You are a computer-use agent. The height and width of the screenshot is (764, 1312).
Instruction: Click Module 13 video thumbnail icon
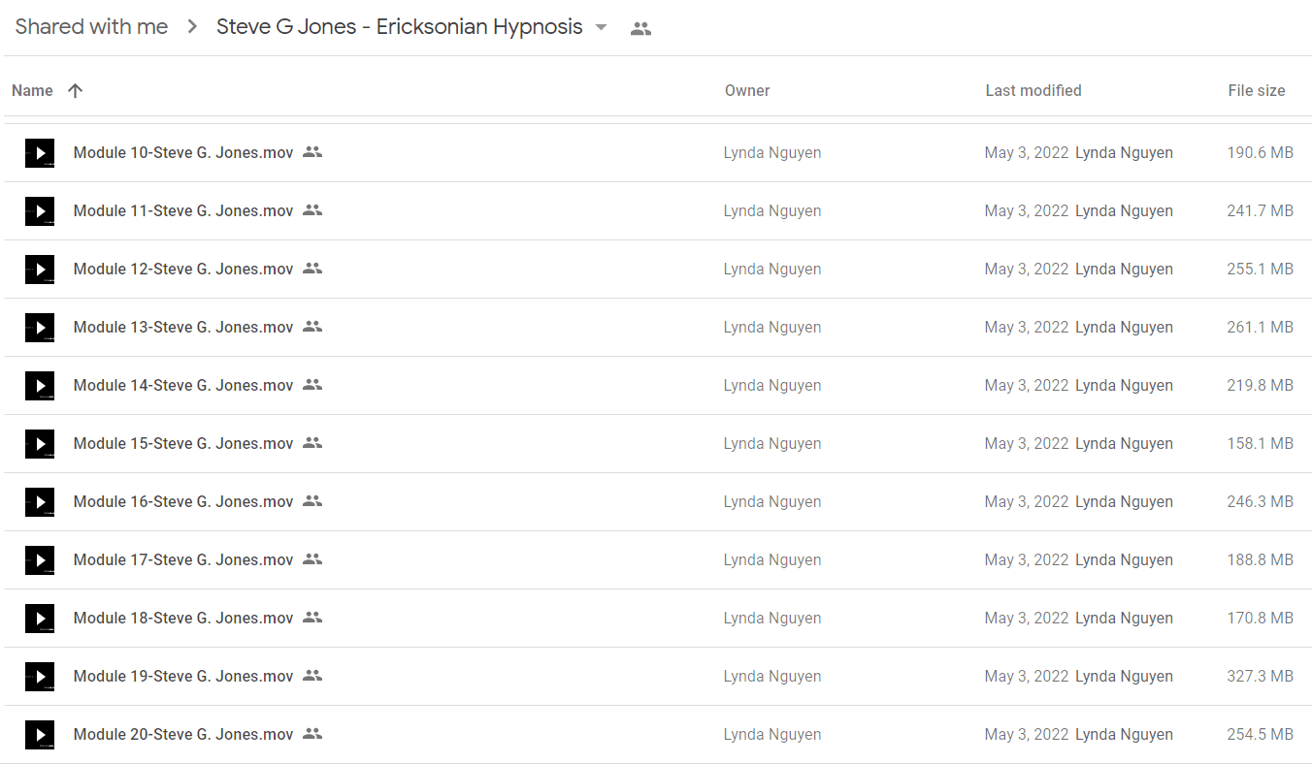point(40,327)
